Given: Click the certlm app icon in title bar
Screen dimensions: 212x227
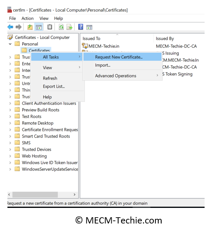Looking at the screenshot, I should point(9,9).
